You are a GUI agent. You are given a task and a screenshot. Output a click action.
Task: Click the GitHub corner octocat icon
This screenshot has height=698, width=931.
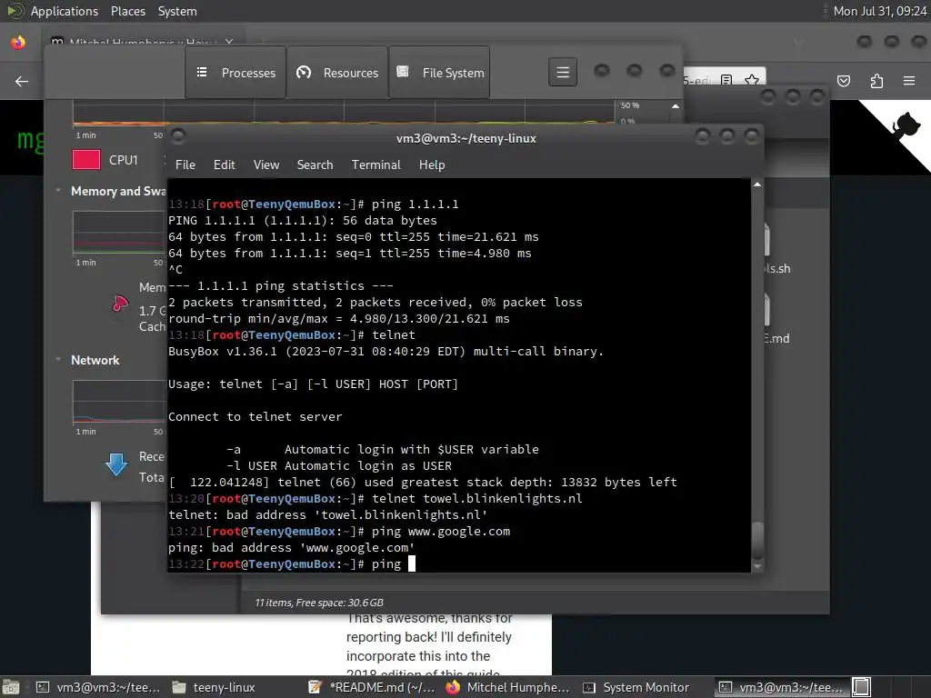pyautogui.click(x=905, y=125)
